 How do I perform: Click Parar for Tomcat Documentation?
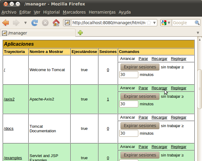(143, 117)
